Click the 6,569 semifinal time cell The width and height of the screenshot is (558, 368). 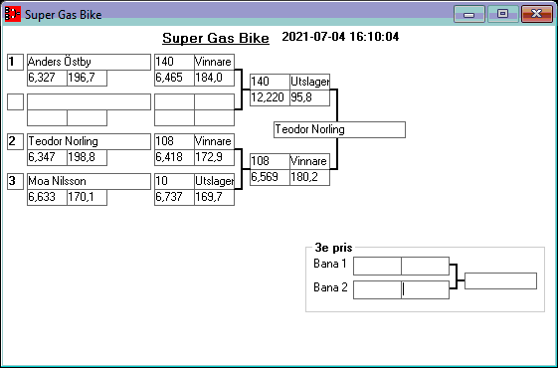pos(270,177)
